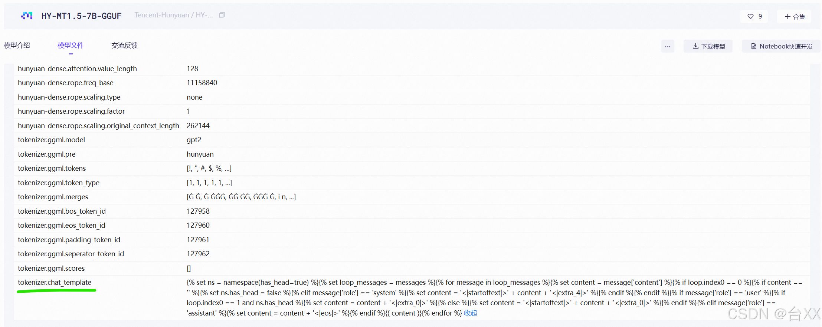822x327 pixels.
Task: Click the separator token id value 127962
Action: [x=198, y=254]
